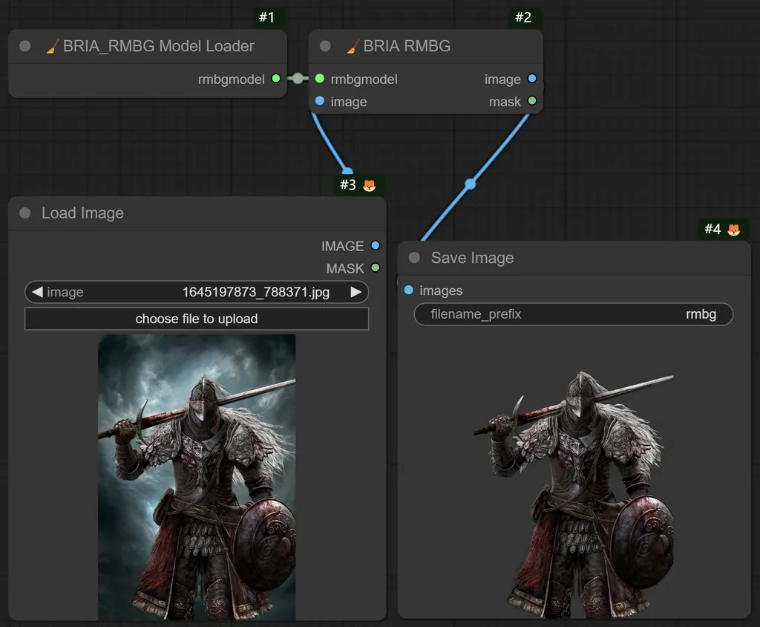Click the #2 badge above the BRIA RMBG node
Viewport: 760px width, 627px height.
(524, 17)
